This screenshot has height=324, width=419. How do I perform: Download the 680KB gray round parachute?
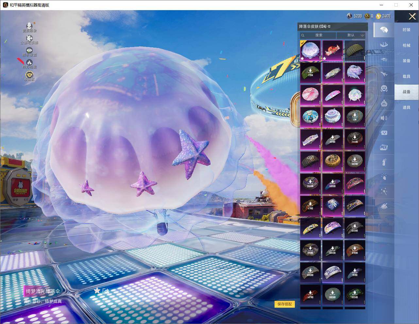[333, 295]
